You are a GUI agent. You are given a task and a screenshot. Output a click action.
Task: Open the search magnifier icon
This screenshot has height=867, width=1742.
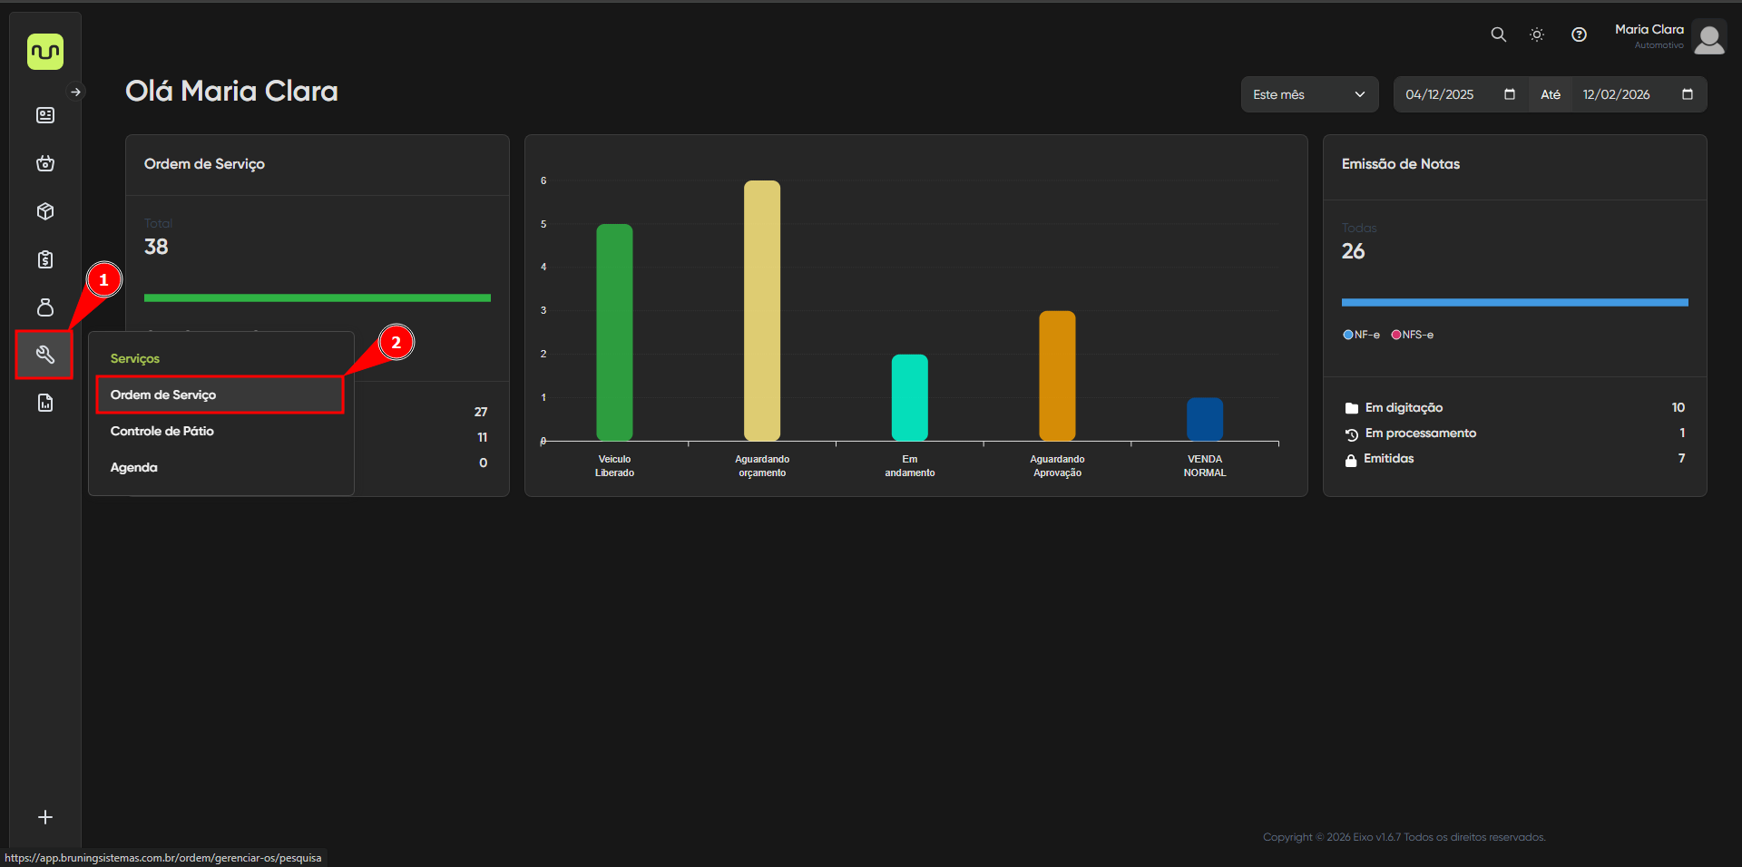pyautogui.click(x=1498, y=34)
